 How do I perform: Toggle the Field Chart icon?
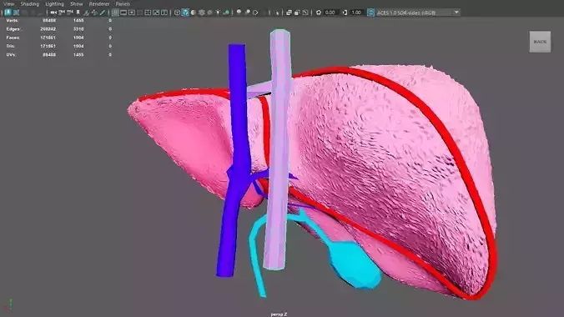(x=148, y=13)
